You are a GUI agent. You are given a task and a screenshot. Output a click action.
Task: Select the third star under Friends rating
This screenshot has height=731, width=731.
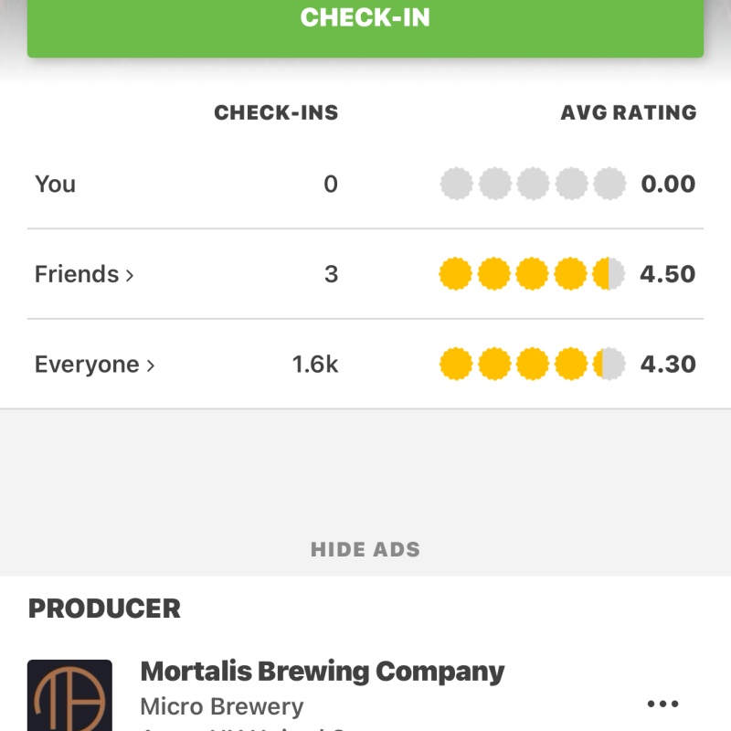tap(532, 273)
